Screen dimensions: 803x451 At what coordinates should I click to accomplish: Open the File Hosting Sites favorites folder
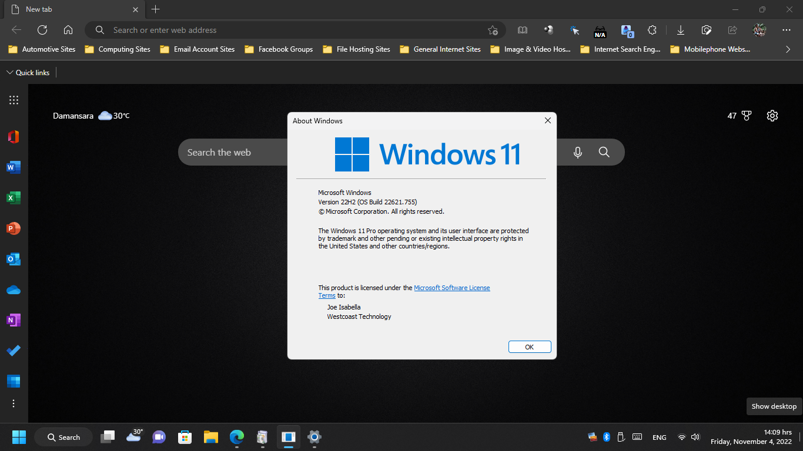(x=356, y=49)
